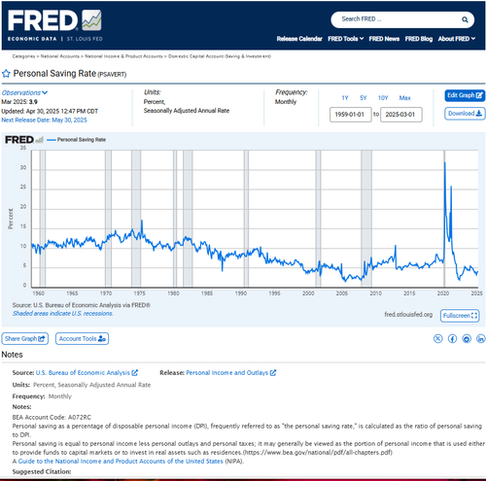This screenshot has height=481, width=486.
Task: Share the graph on Facebook
Action: pyautogui.click(x=452, y=339)
